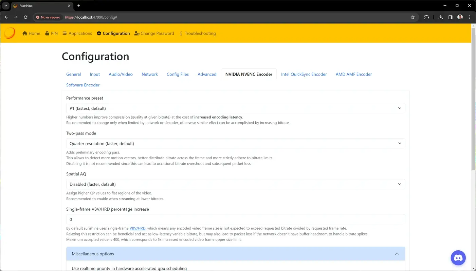Click the browser downloads icon
This screenshot has width=476, height=271.
click(440, 17)
